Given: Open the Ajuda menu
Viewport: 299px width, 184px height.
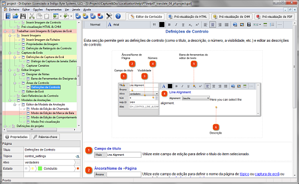Looking at the screenshot, I should coord(87,9).
